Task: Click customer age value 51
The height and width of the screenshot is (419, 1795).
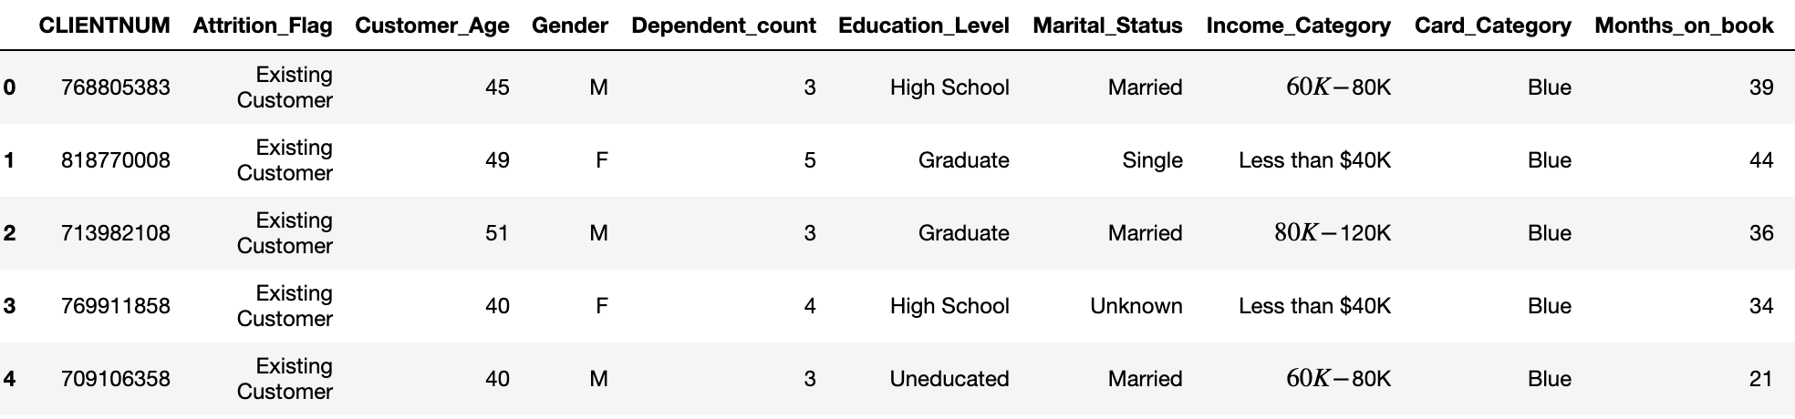Action: 497,233
